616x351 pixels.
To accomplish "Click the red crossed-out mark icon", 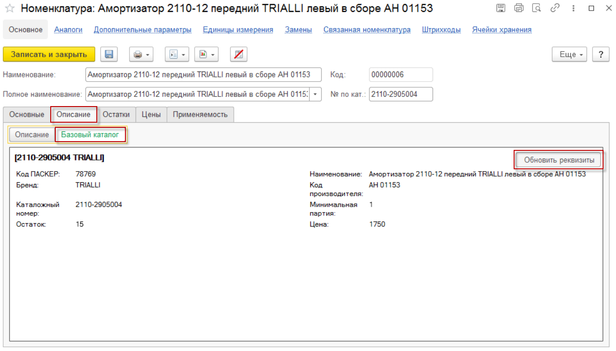I will point(238,54).
